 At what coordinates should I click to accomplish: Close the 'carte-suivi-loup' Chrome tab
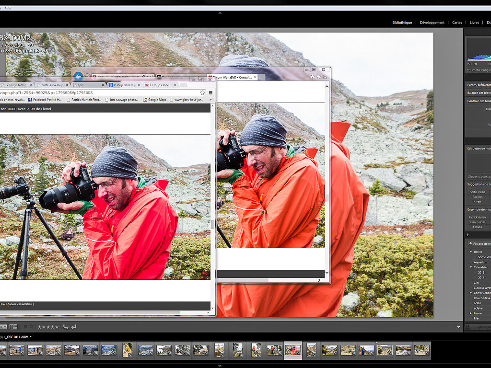pyautogui.click(x=67, y=85)
